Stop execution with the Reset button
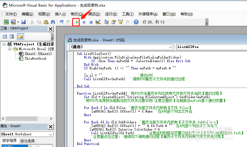247x147 pixels. pyautogui.click(x=91, y=22)
